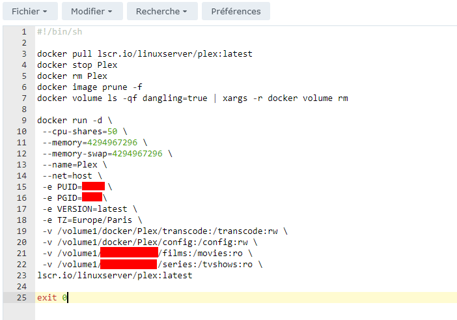
Task: Click the Préférences button
Action: (x=236, y=11)
